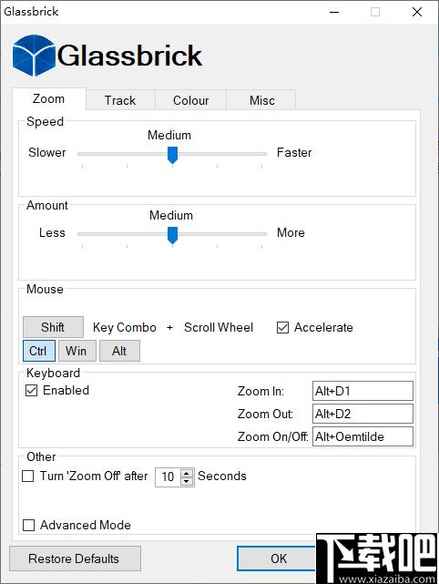
Task: Click the Amount slider thumb
Action: point(172,235)
